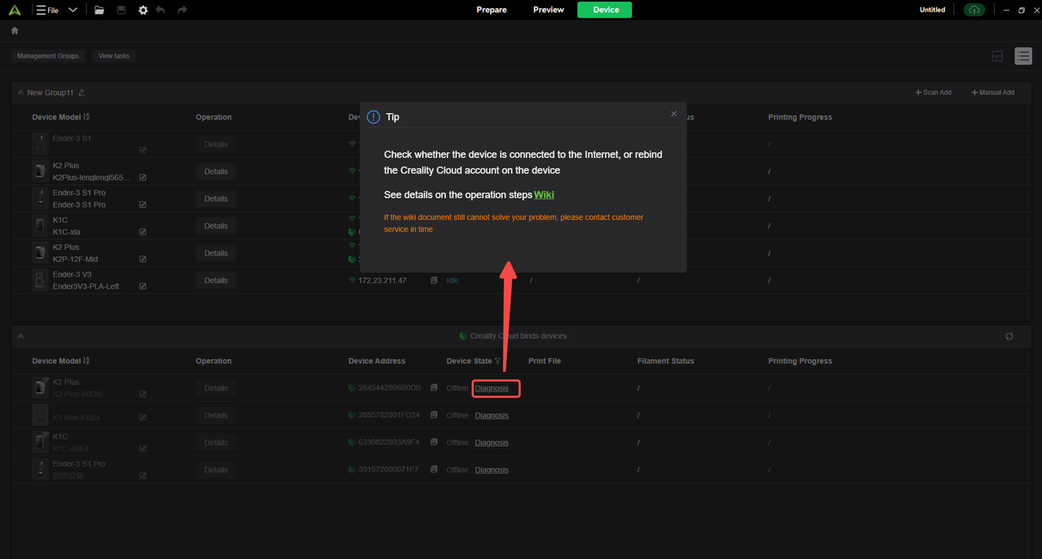1042x559 pixels.
Task: Click Manual Add
Action: click(992, 93)
